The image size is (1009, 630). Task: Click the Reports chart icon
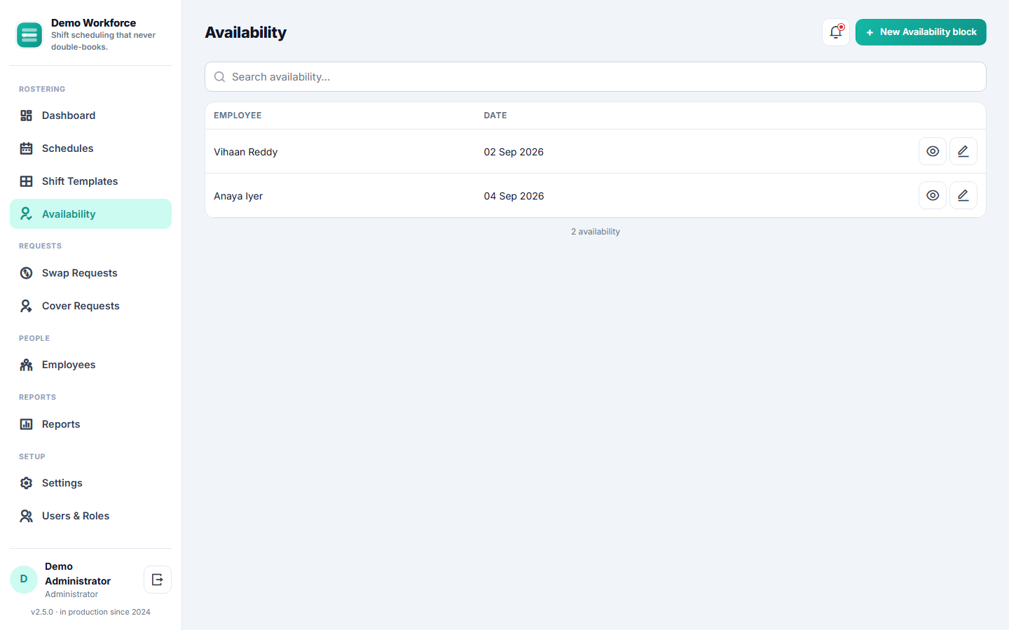(x=27, y=424)
